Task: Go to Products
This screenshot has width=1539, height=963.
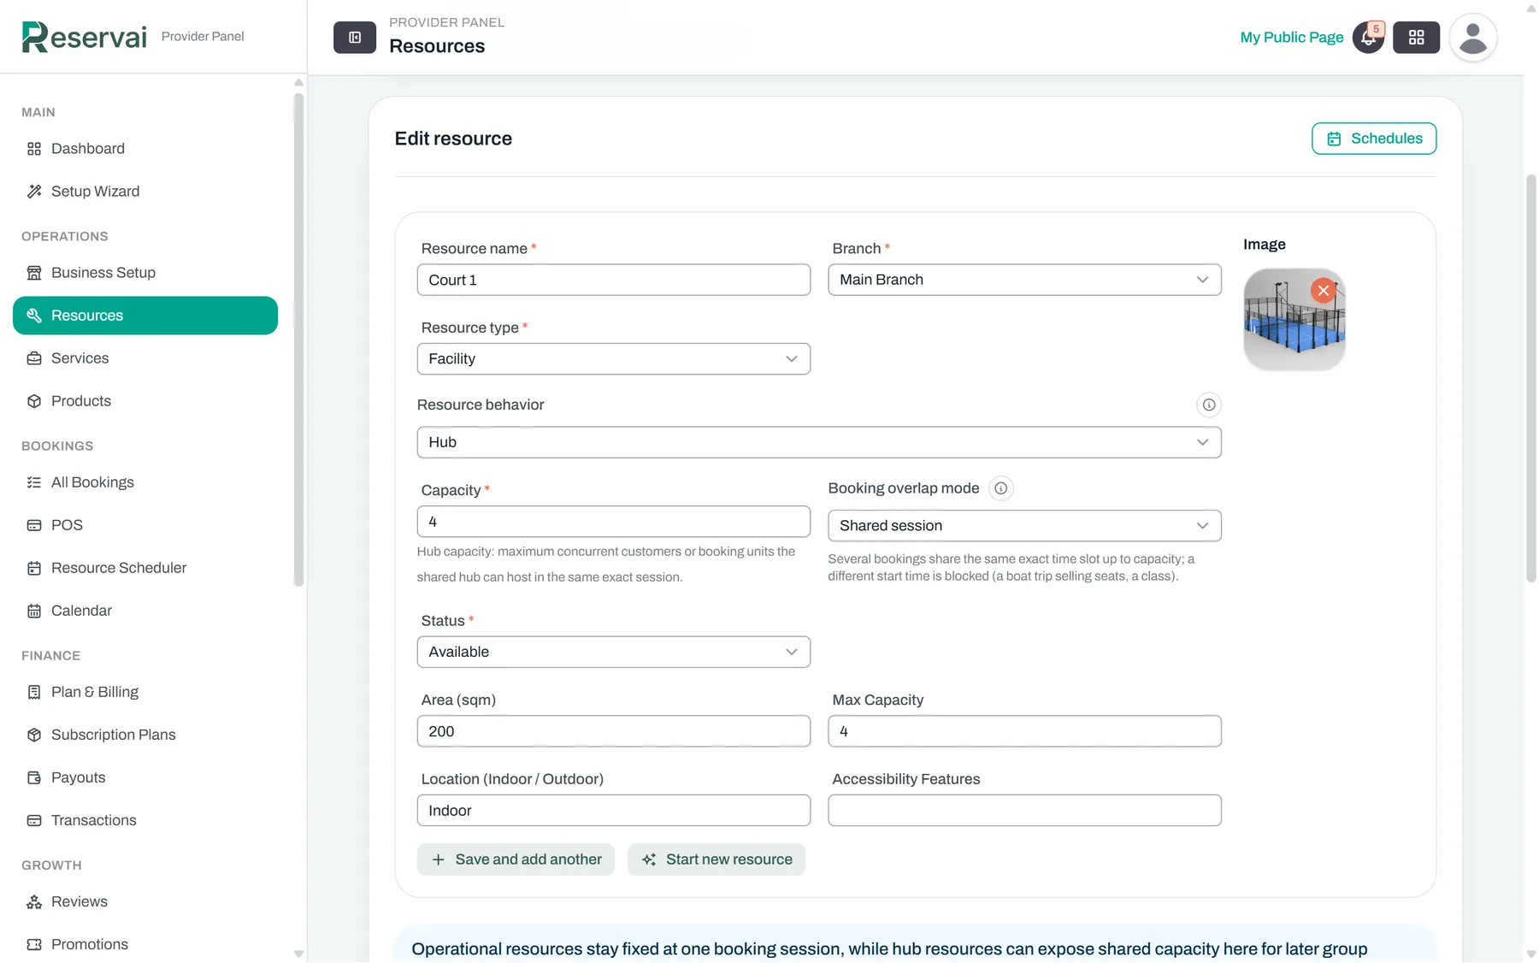Action: [x=145, y=401]
